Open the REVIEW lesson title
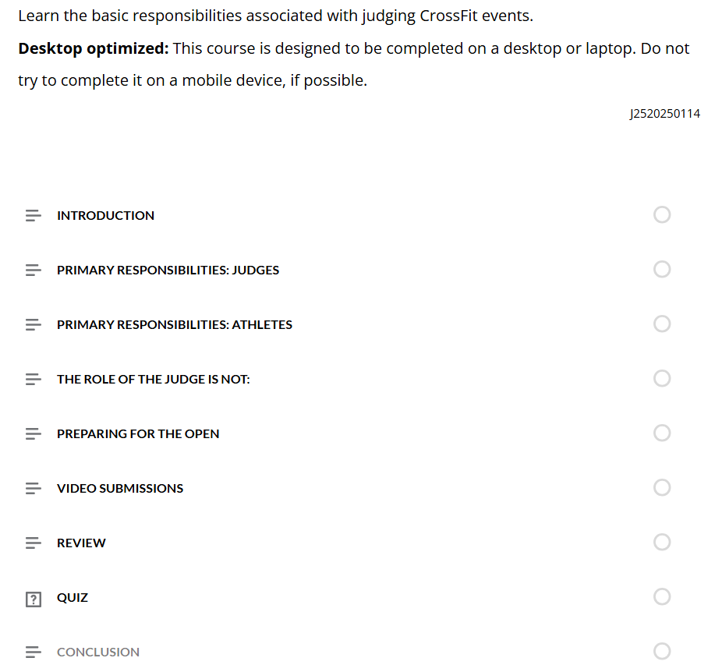Screen dimensions: 715x672 (81, 543)
